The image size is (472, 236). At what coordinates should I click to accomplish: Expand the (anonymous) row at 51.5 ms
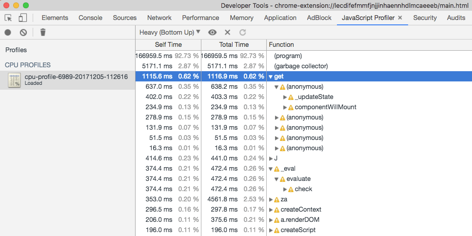(276, 138)
